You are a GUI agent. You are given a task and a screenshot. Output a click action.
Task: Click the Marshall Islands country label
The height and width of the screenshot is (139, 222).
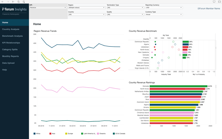(143, 115)
